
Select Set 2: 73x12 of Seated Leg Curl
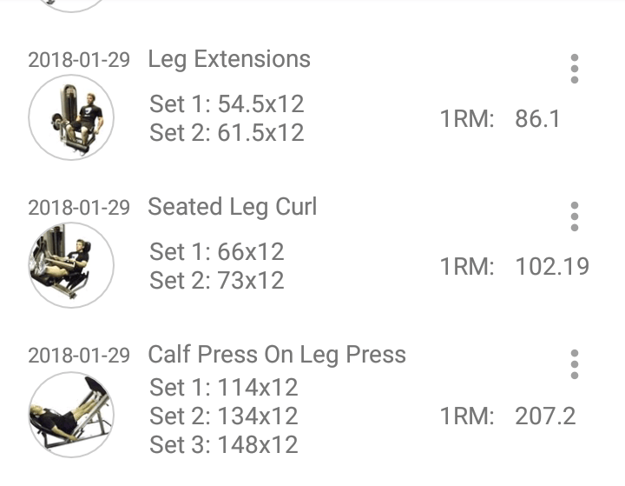click(x=217, y=281)
